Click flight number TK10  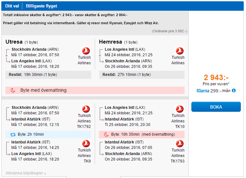point(180,127)
